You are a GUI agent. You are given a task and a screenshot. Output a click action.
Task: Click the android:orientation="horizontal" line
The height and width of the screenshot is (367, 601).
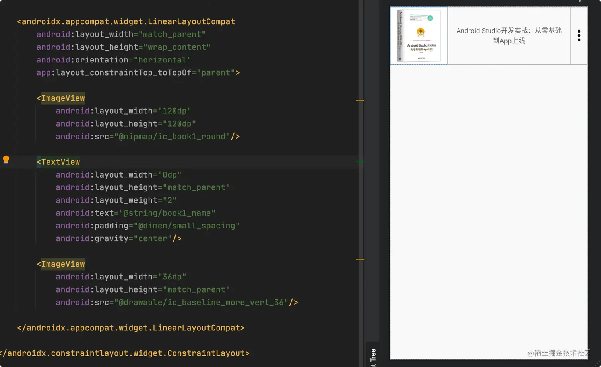(x=114, y=60)
